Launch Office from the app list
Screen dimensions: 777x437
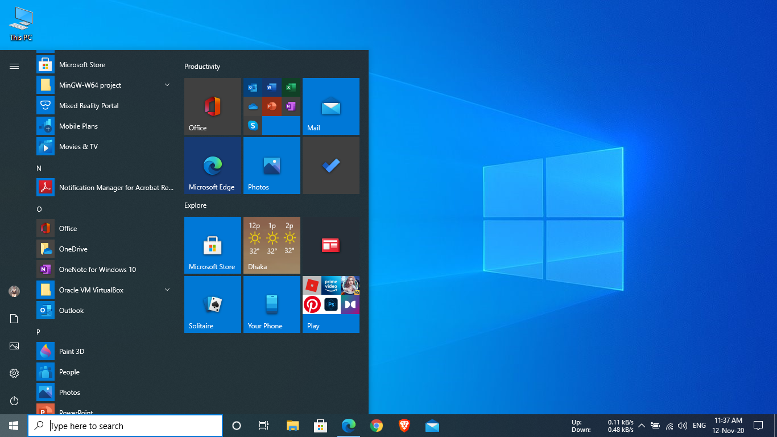105,229
